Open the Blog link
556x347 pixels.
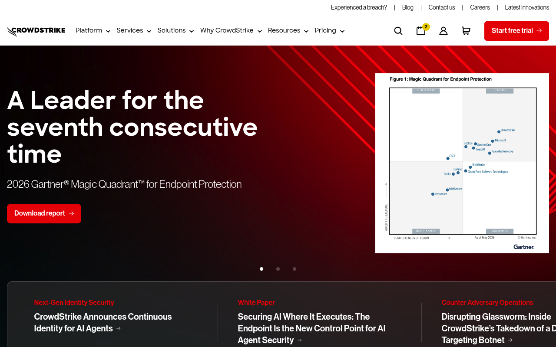(x=407, y=7)
